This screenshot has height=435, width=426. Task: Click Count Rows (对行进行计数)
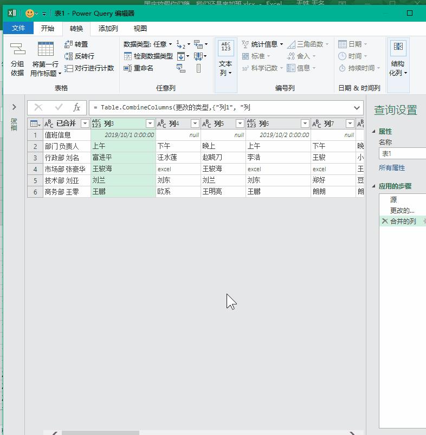click(89, 68)
